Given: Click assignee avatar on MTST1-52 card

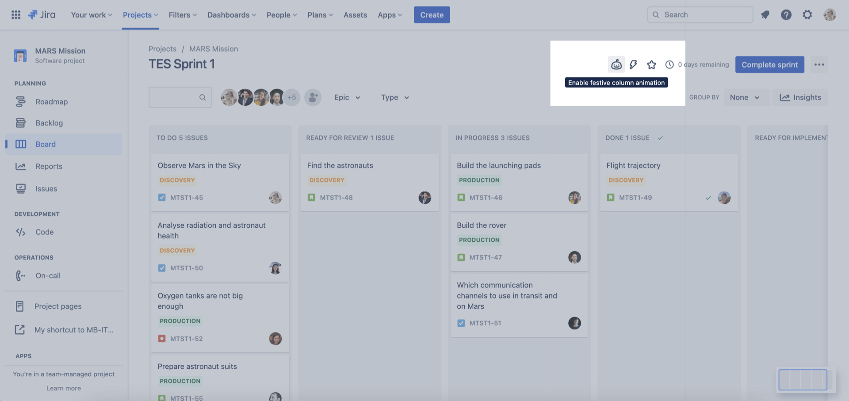Looking at the screenshot, I should point(275,339).
